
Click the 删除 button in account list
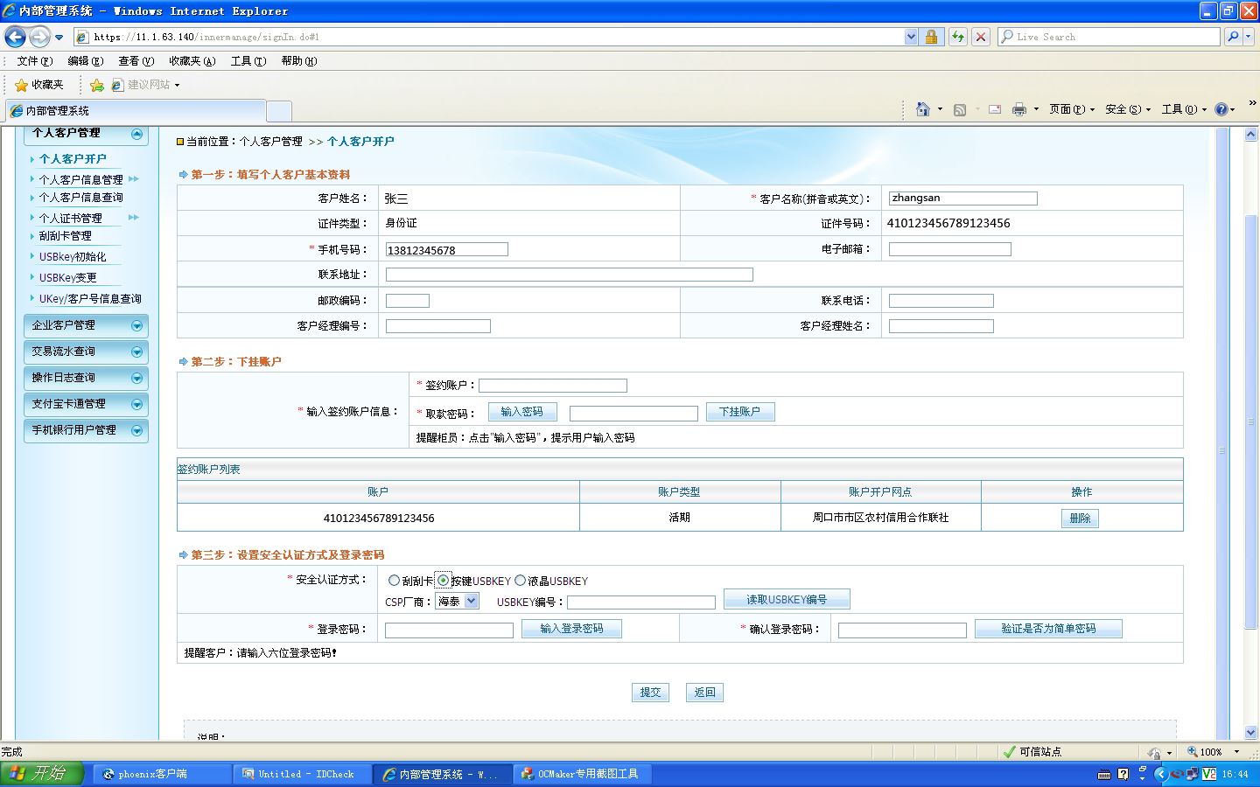[x=1080, y=519]
